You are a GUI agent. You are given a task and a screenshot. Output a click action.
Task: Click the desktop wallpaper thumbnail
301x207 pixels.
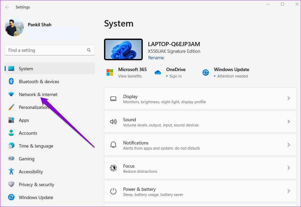[123, 49]
